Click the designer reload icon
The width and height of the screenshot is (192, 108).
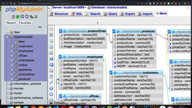coord(51,94)
